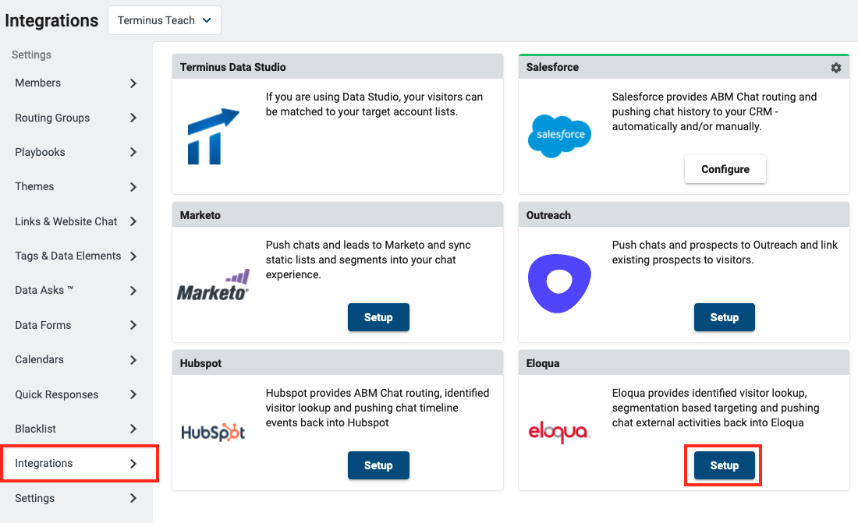Open the Themes menu item
Viewport: 858px width, 523px height.
point(76,187)
